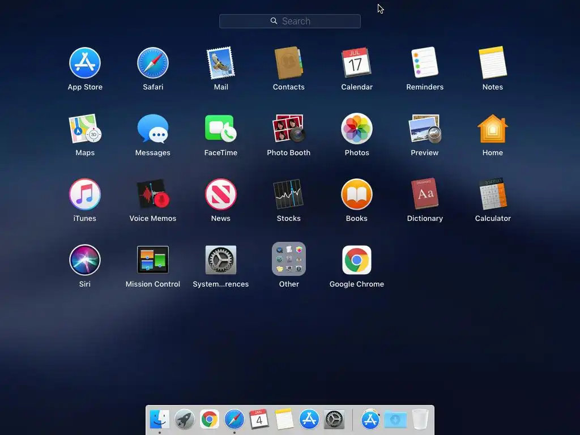Image resolution: width=580 pixels, height=435 pixels.
Task: Open the System Preferences gear in Dock
Action: (x=334, y=419)
